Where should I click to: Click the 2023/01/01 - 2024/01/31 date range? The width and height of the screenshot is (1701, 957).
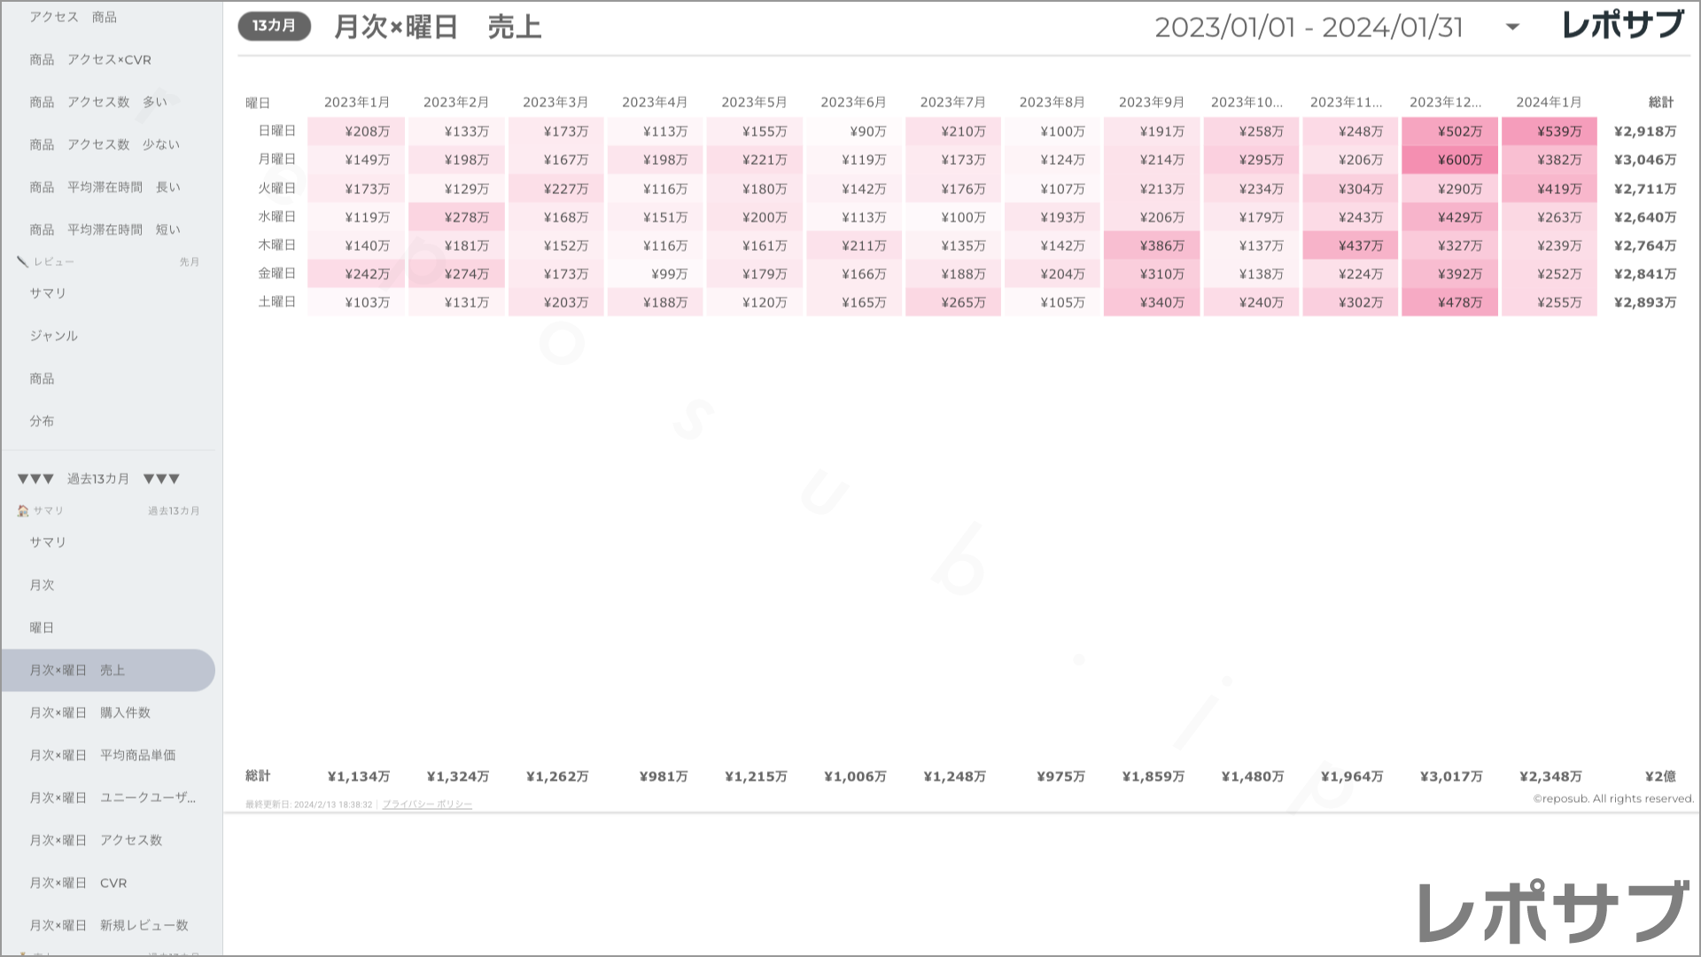[x=1309, y=27]
